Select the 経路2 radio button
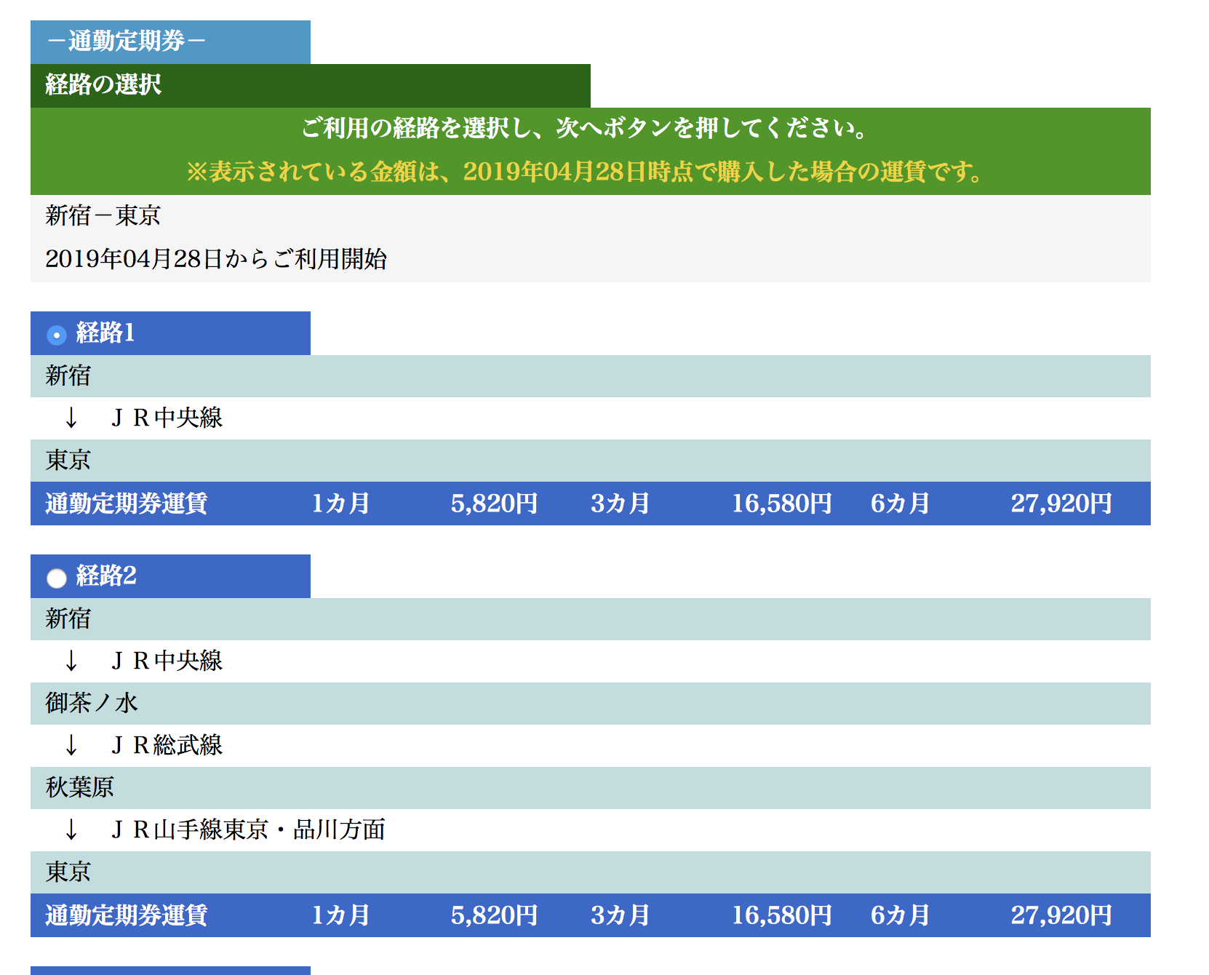The width and height of the screenshot is (1209, 975). click(56, 578)
